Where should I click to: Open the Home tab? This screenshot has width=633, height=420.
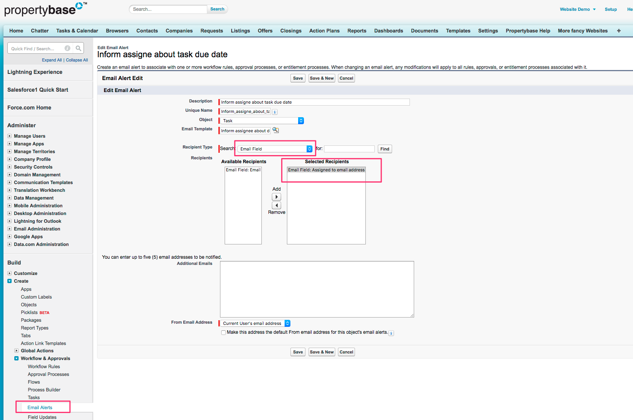point(16,31)
